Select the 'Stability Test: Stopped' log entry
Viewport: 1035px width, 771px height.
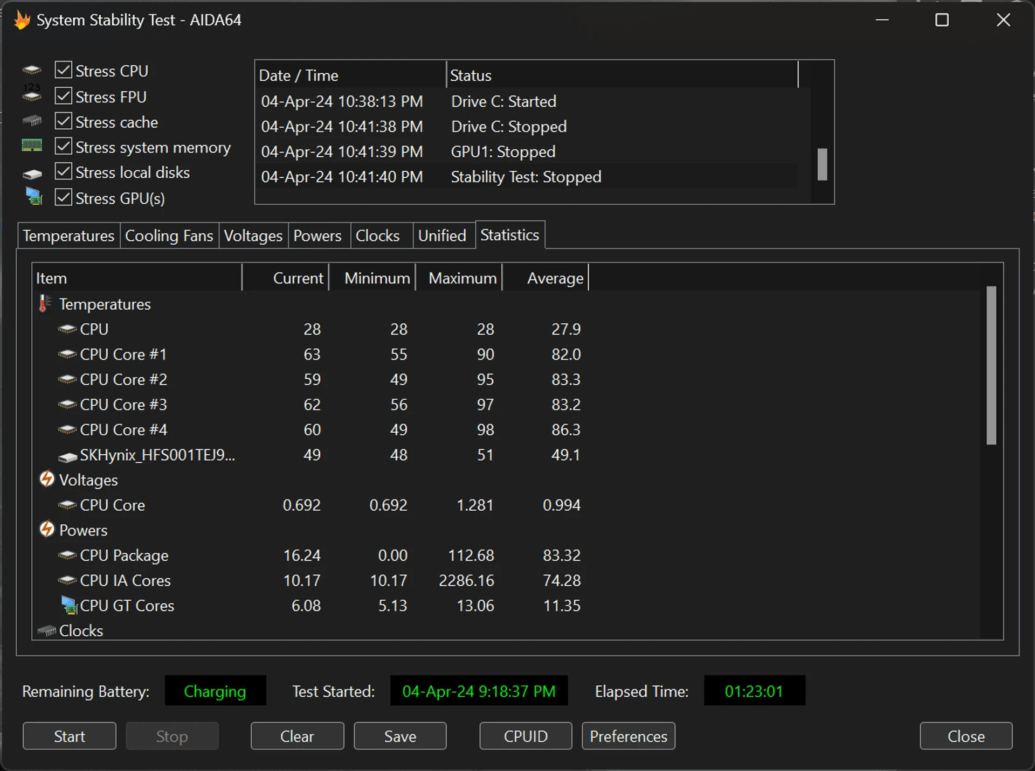(x=527, y=177)
